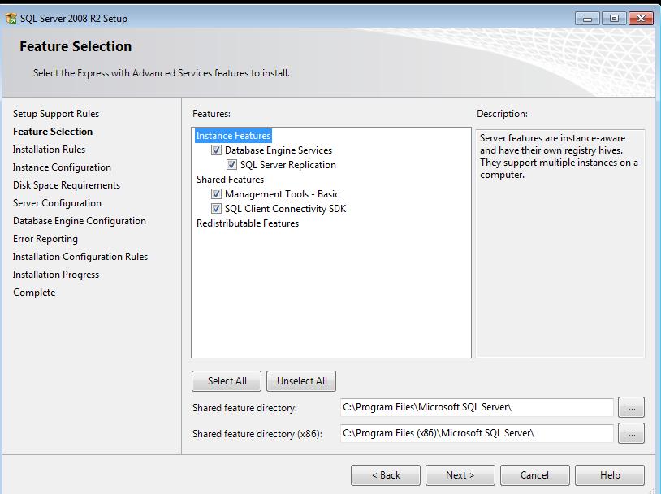Viewport: 661px width, 494px height.
Task: Uncheck the SQL Server Replication checkbox
Action: [x=231, y=164]
